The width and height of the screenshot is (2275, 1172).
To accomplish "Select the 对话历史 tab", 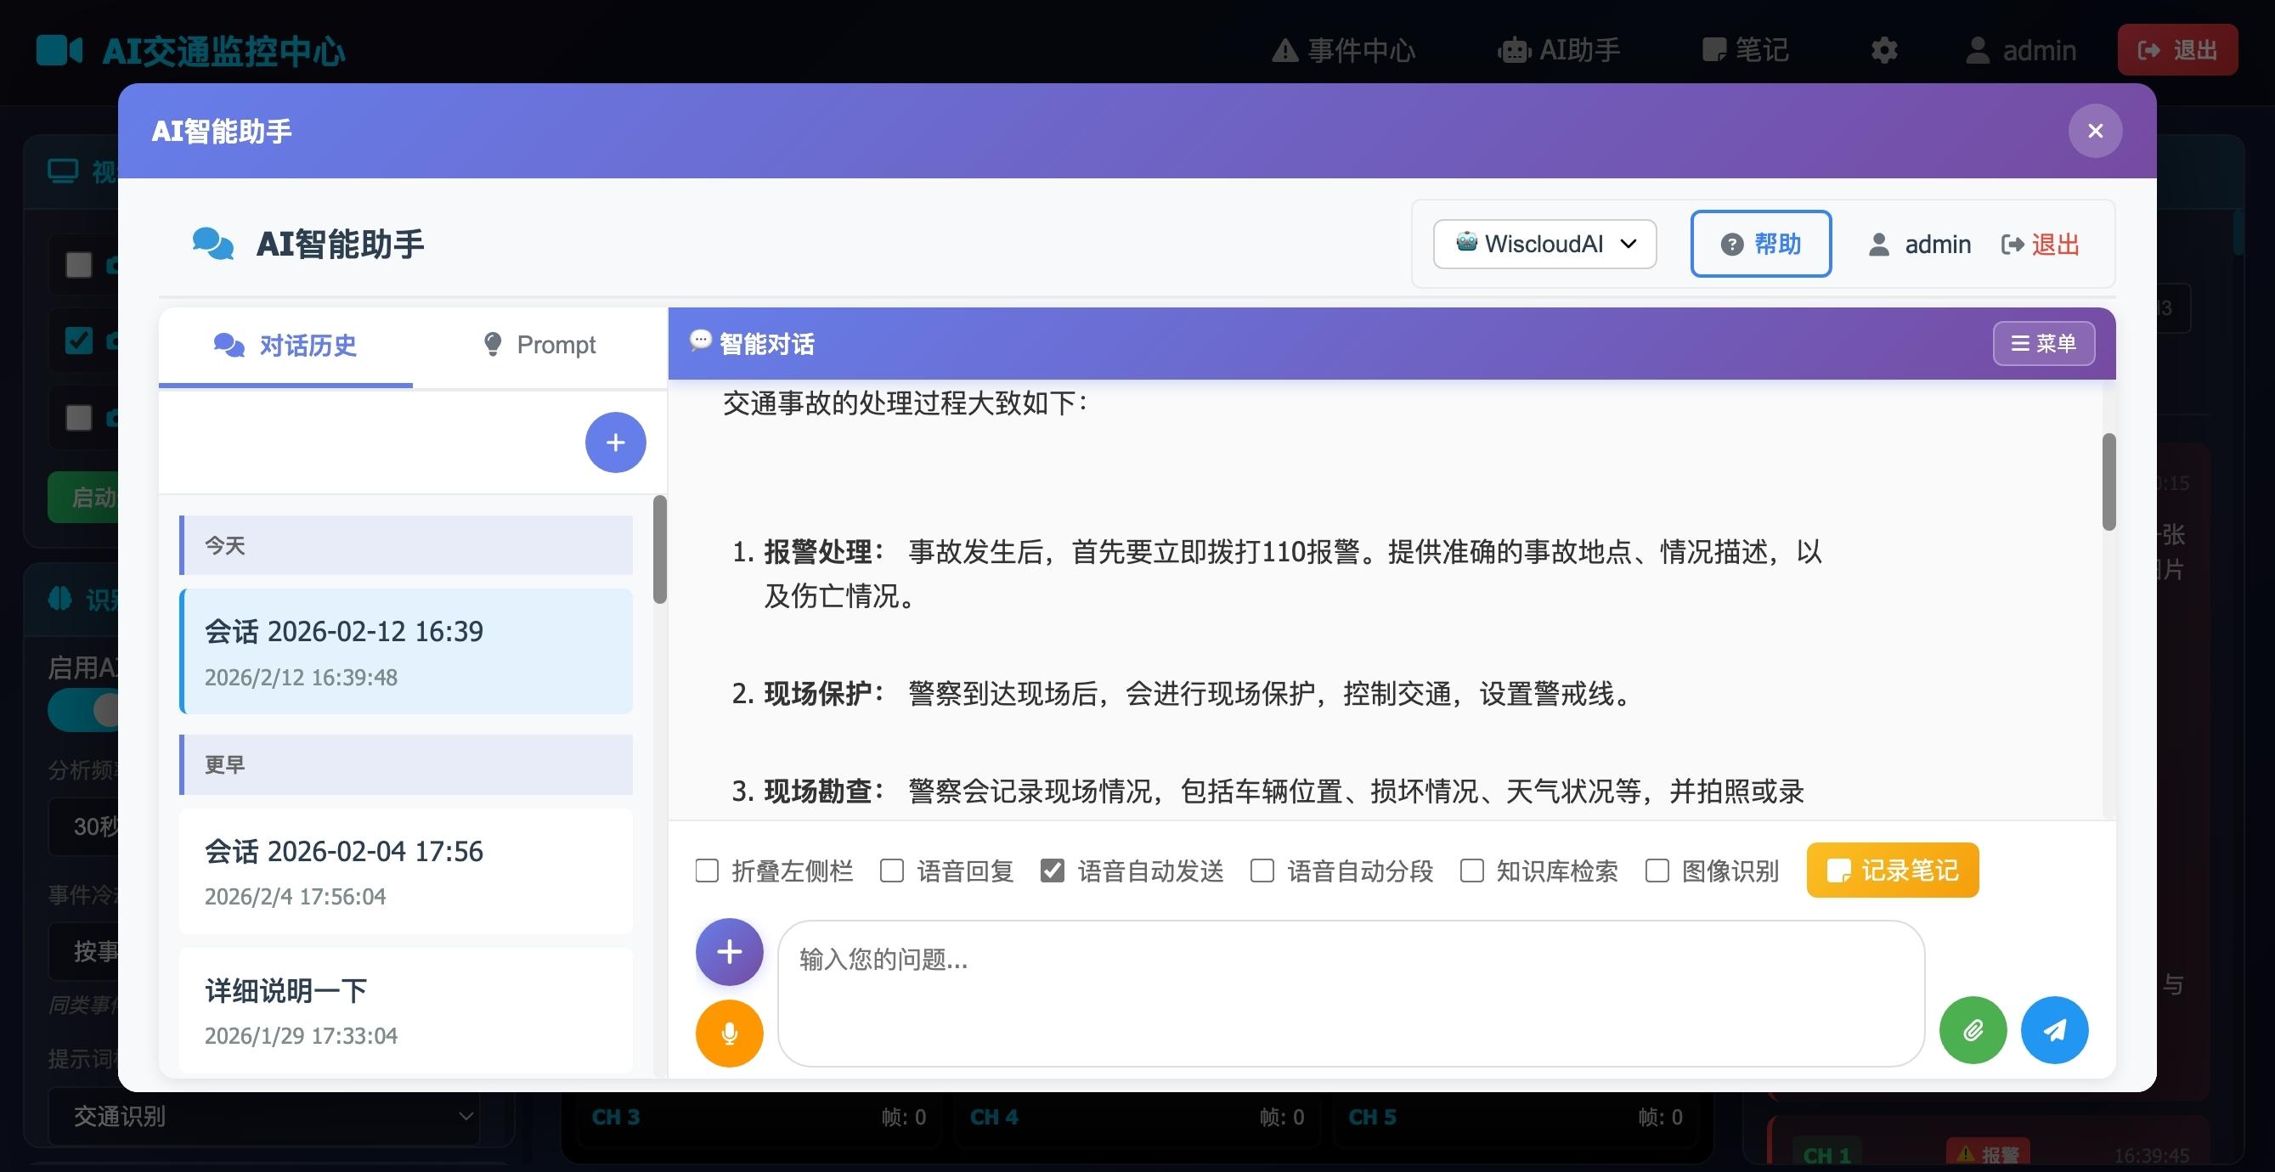I will pos(285,346).
